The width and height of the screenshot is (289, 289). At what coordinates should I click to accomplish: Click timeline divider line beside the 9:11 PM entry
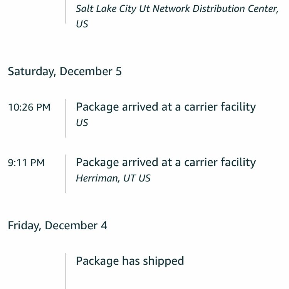[x=66, y=174]
